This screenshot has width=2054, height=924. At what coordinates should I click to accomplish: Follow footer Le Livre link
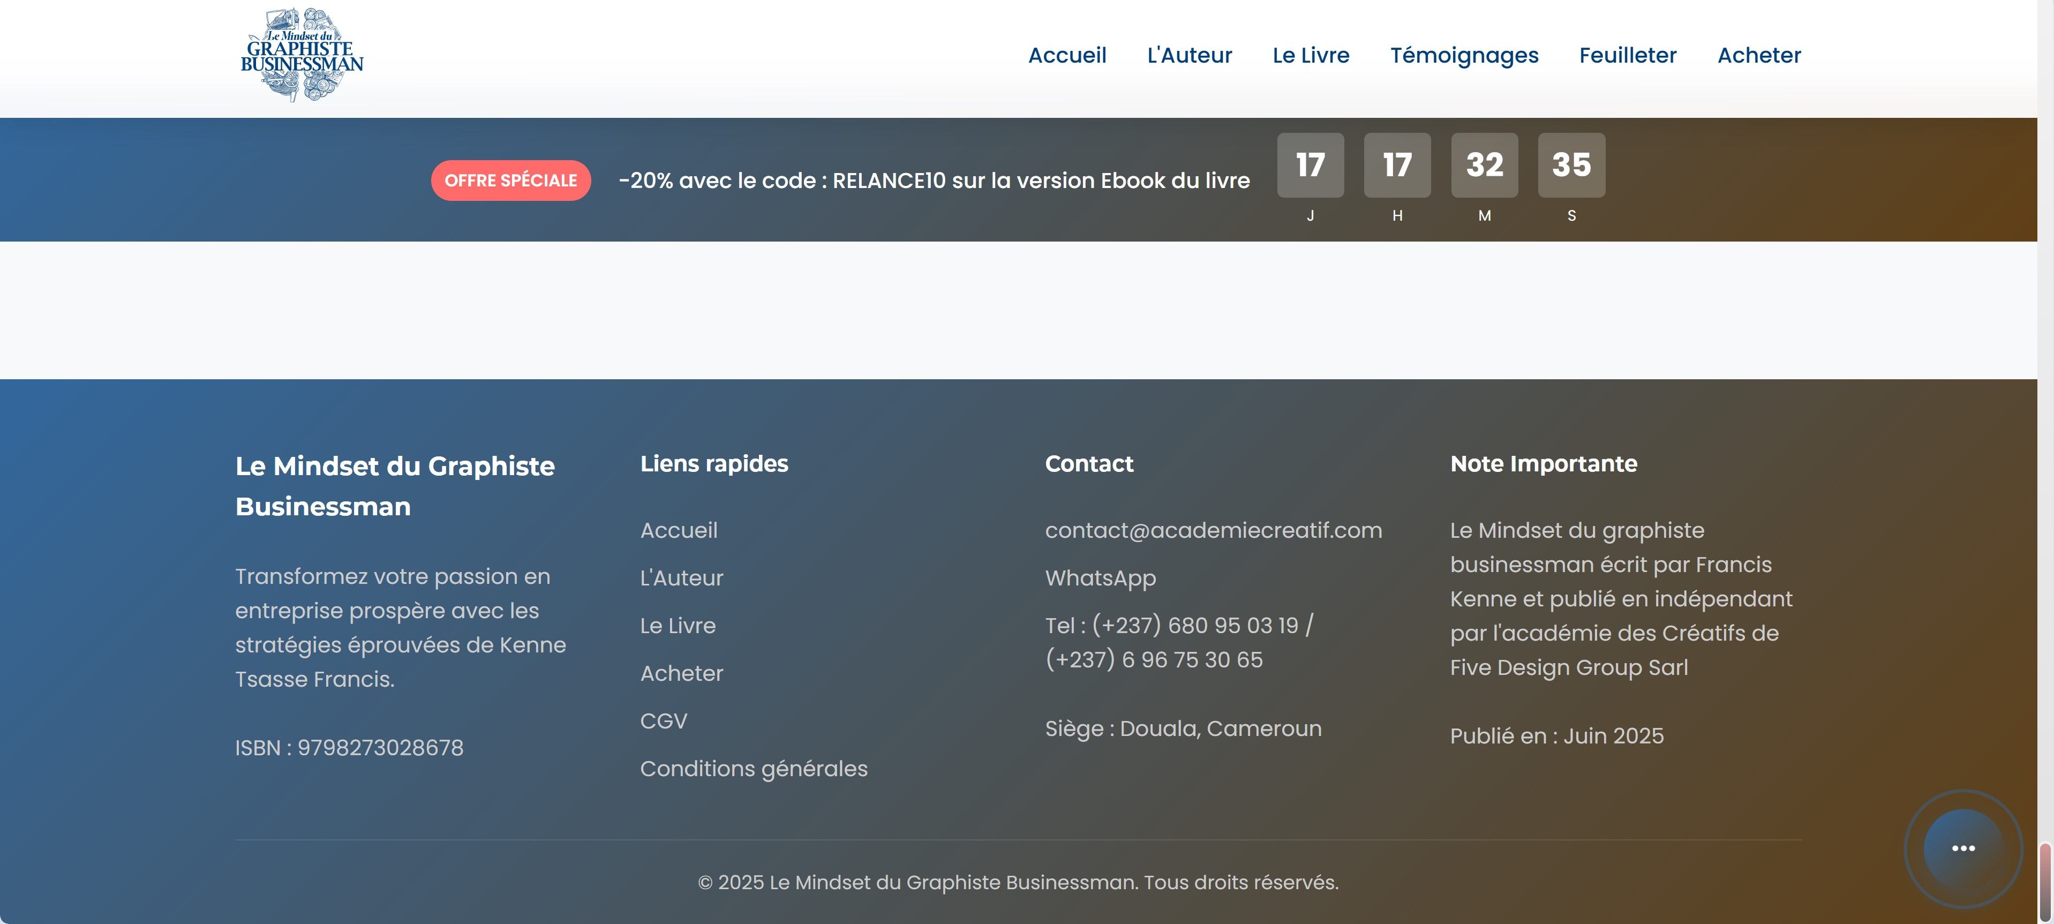[x=678, y=626]
